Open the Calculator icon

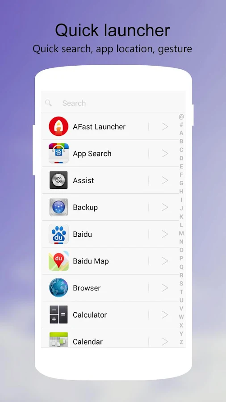(x=59, y=314)
